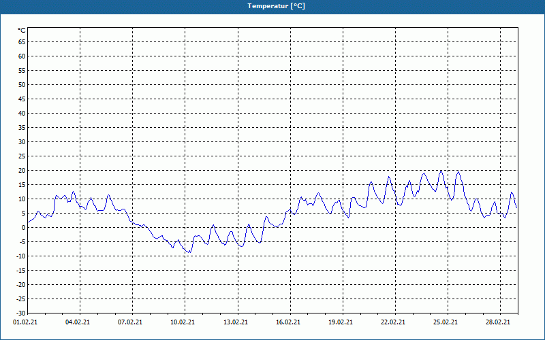Click the 07.02.21 date label
Screen dimensions: 545x340
pos(130,322)
